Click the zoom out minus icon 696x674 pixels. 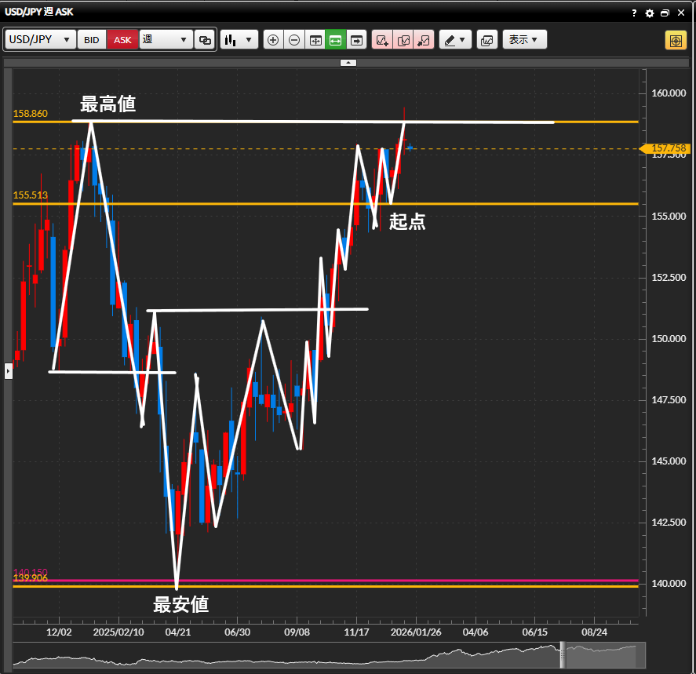[294, 40]
